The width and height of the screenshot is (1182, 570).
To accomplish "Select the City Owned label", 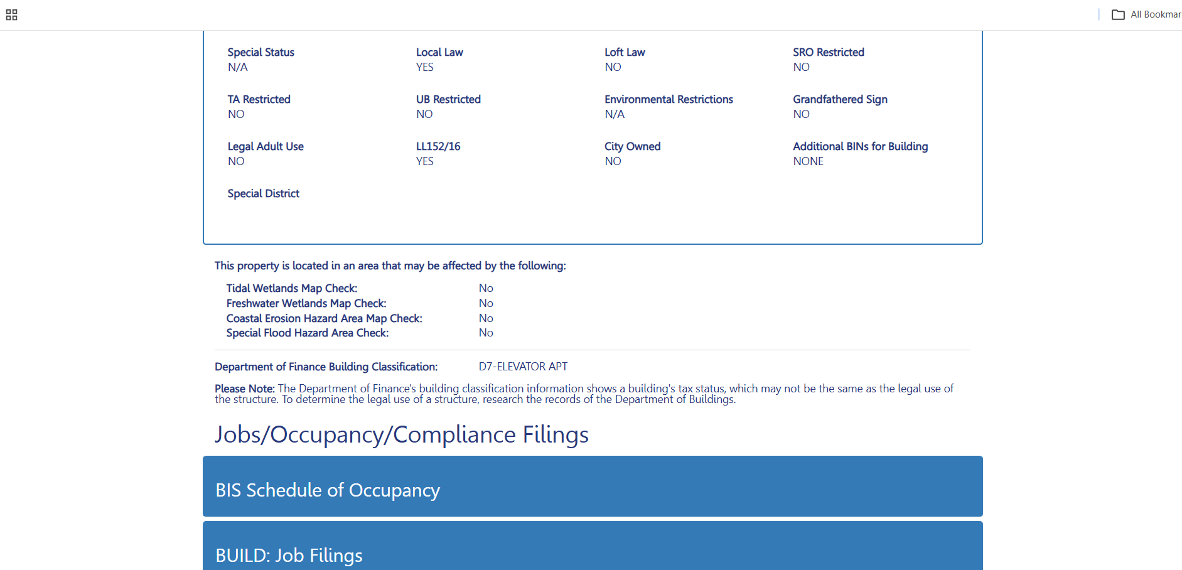I will (x=632, y=146).
